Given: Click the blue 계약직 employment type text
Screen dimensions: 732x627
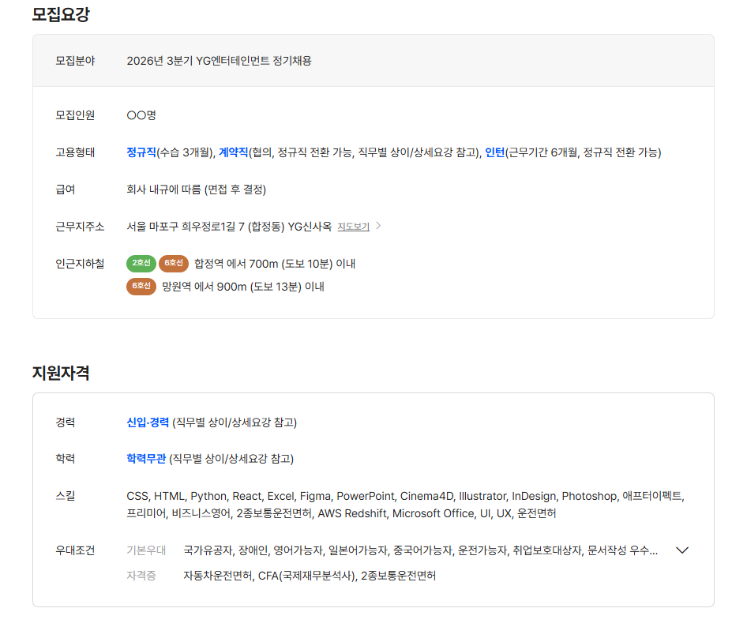Looking at the screenshot, I should (x=234, y=152).
